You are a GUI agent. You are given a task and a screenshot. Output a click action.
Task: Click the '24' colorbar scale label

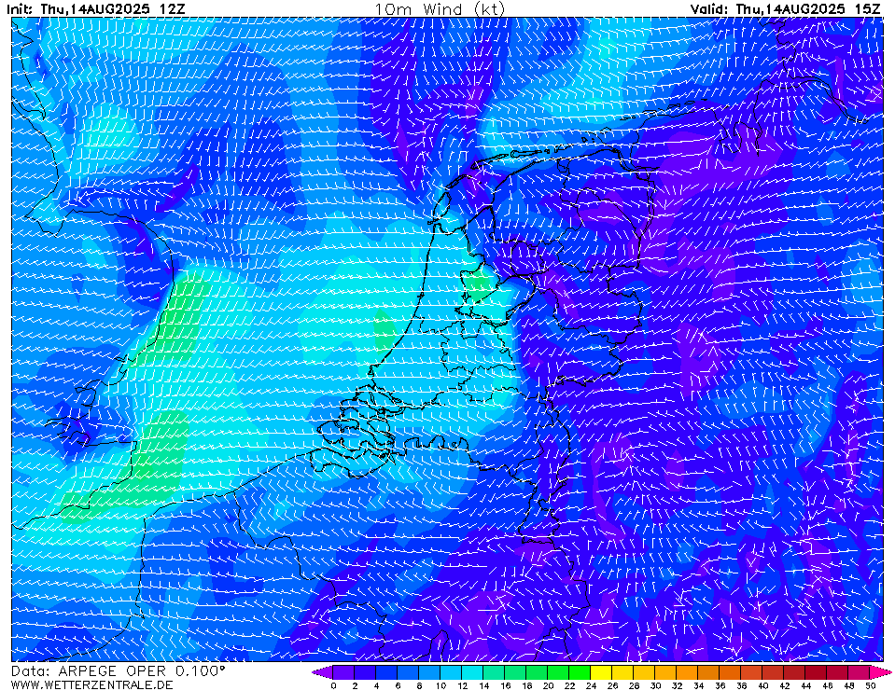pos(591,685)
